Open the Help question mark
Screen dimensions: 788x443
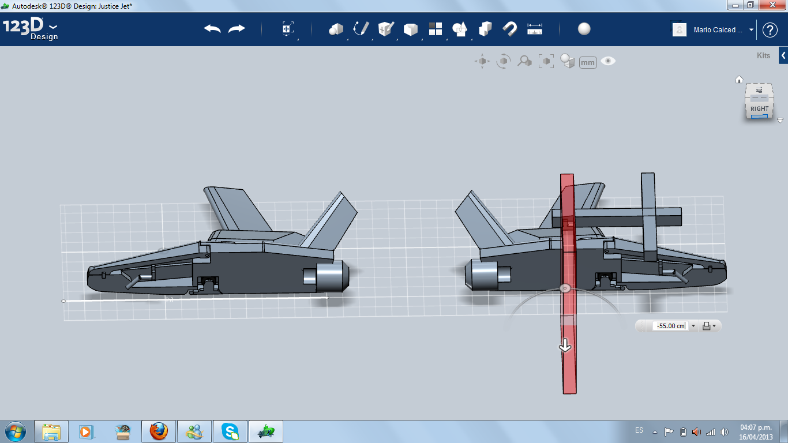point(770,30)
